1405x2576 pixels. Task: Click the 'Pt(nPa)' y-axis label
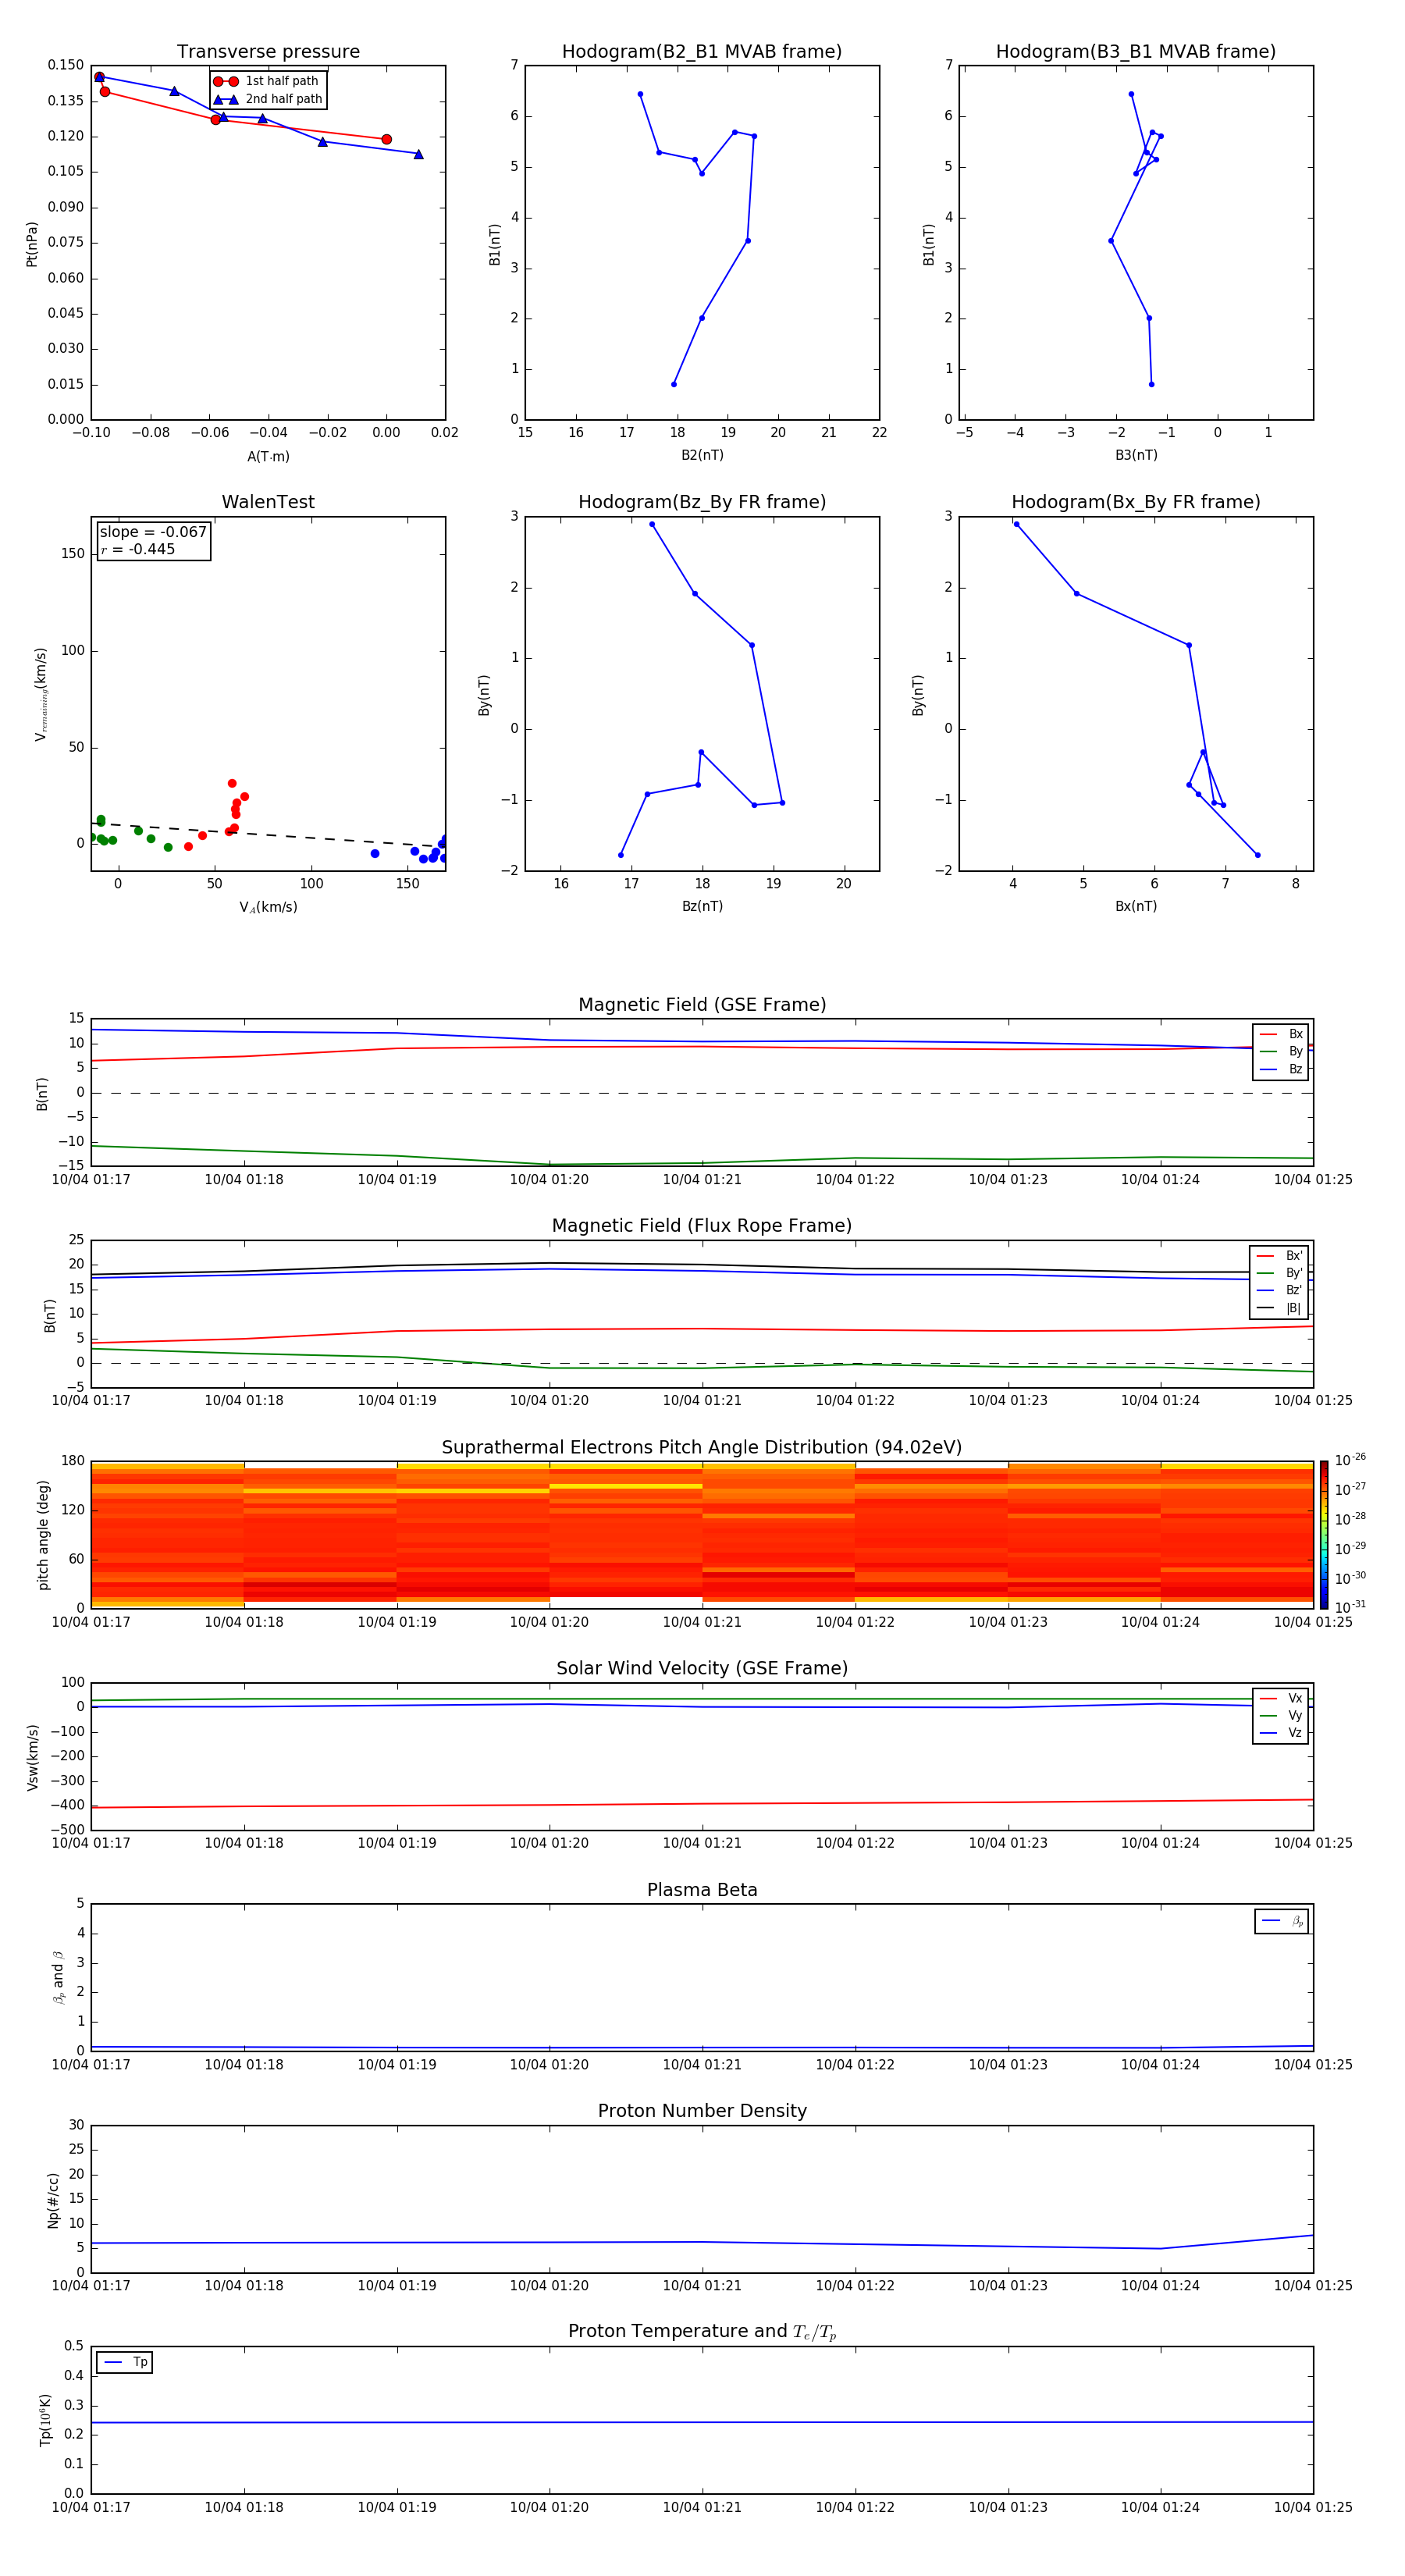click(32, 244)
